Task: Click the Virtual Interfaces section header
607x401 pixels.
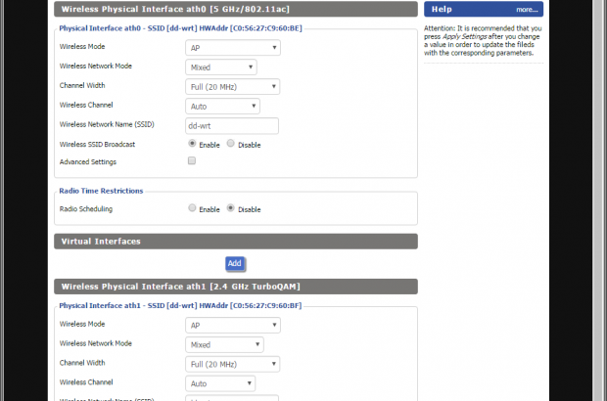Action: pyautogui.click(x=235, y=241)
